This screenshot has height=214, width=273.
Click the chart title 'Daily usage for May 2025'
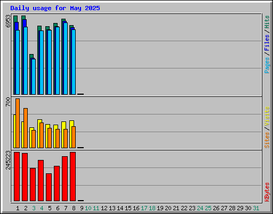[x=55, y=9]
